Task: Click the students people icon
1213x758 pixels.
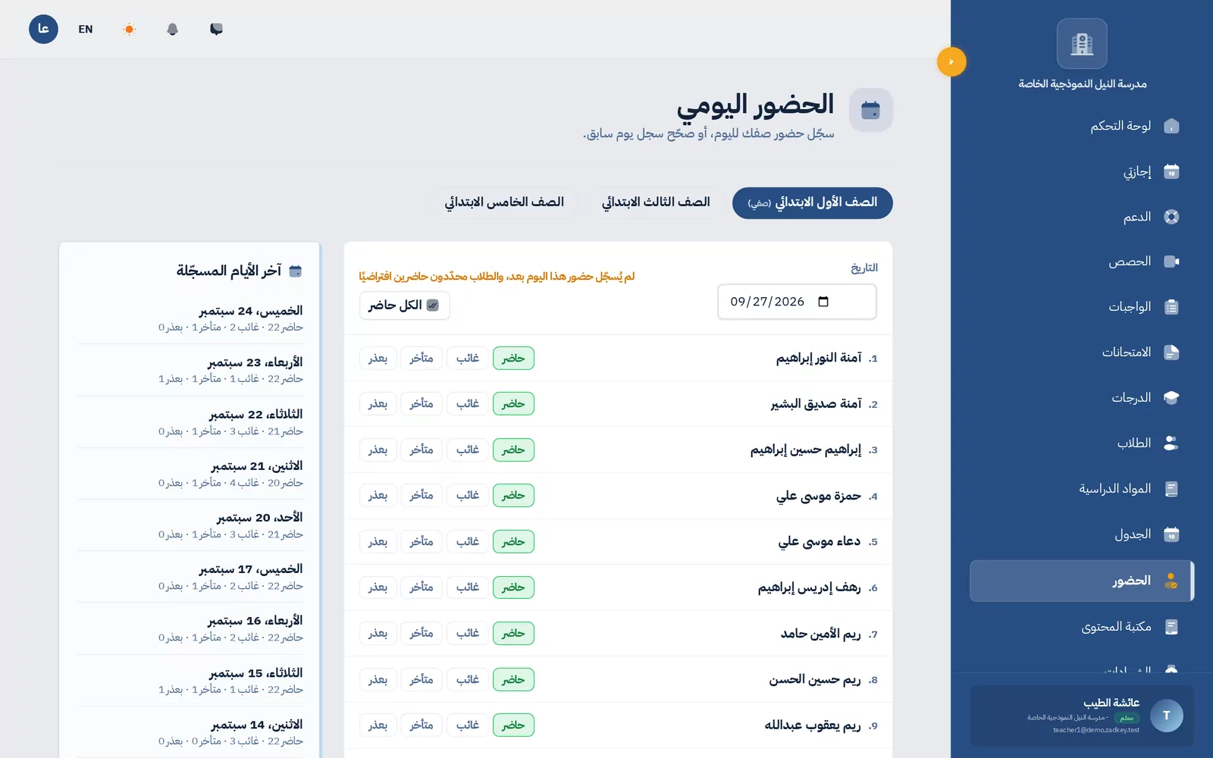Action: [1171, 443]
